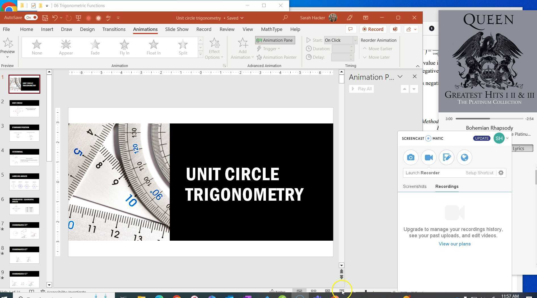Click the Screencast-O-Matic video editor icon
Screen dimensions: 537x298
pyautogui.click(x=446, y=157)
